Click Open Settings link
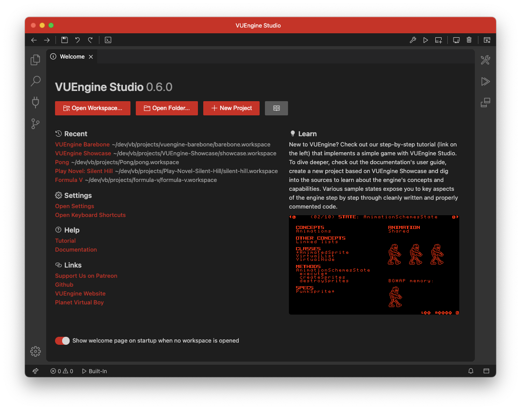Image resolution: width=521 pixels, height=410 pixels. click(75, 206)
